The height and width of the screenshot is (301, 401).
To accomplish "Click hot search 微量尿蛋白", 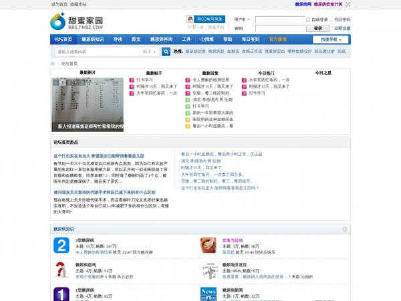I will [275, 52].
